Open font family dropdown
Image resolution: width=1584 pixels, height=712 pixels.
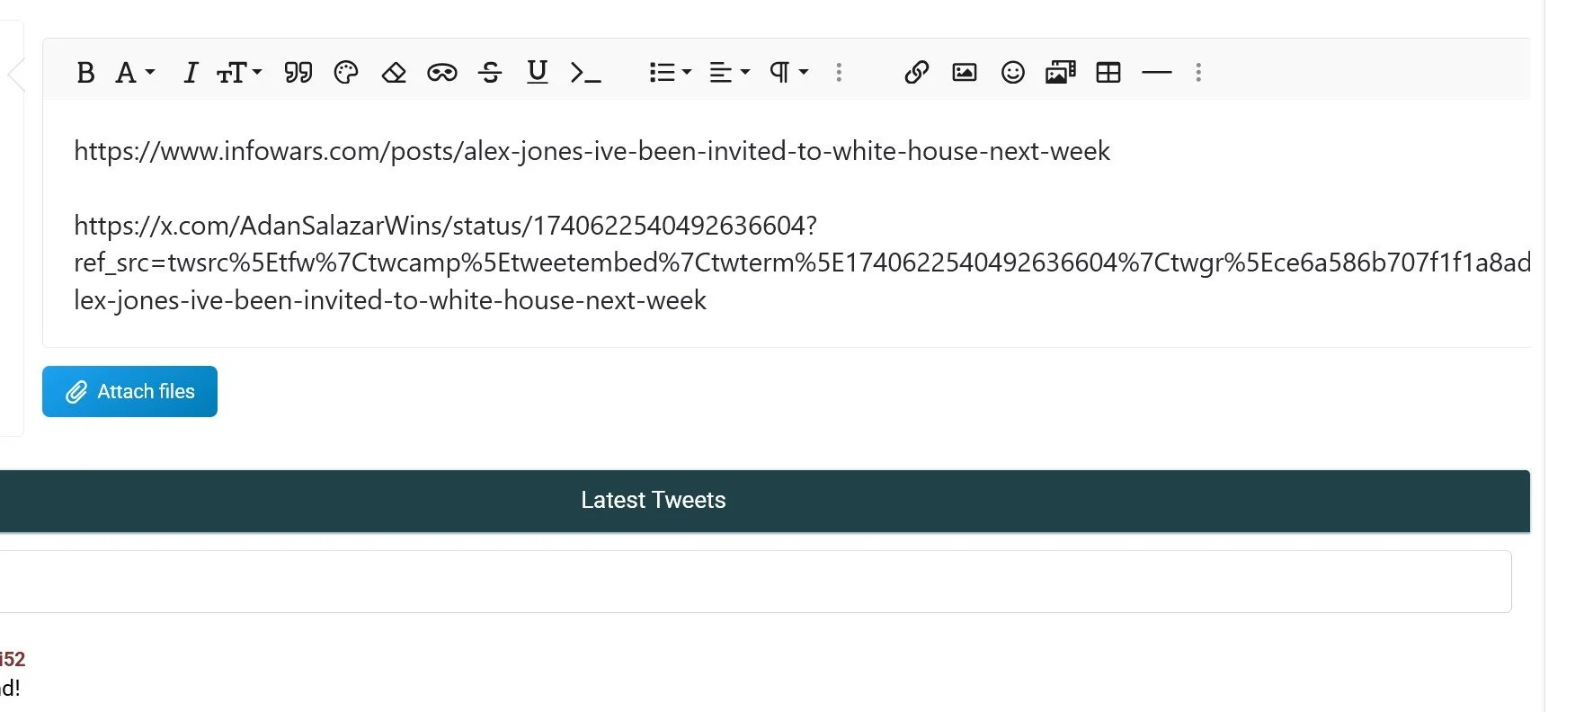[x=135, y=73]
